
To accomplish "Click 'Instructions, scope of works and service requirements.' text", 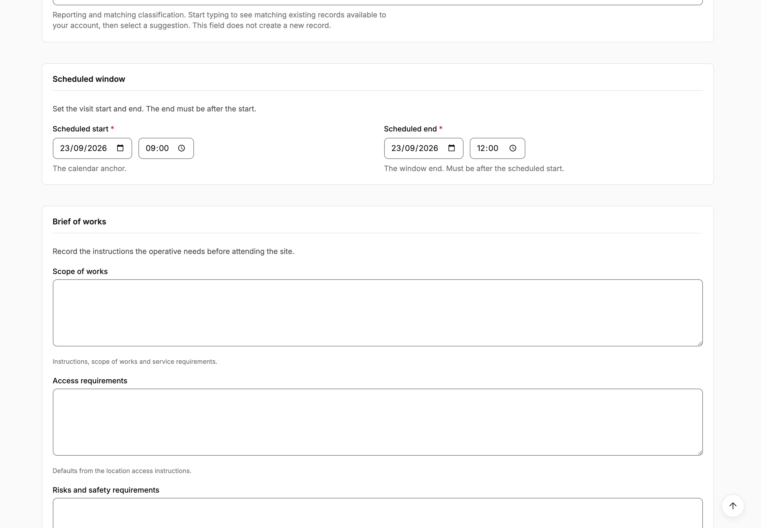I will point(135,362).
